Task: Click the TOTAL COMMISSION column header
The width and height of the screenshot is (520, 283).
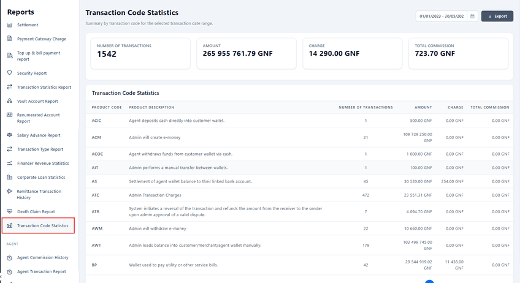Action: 490,107
